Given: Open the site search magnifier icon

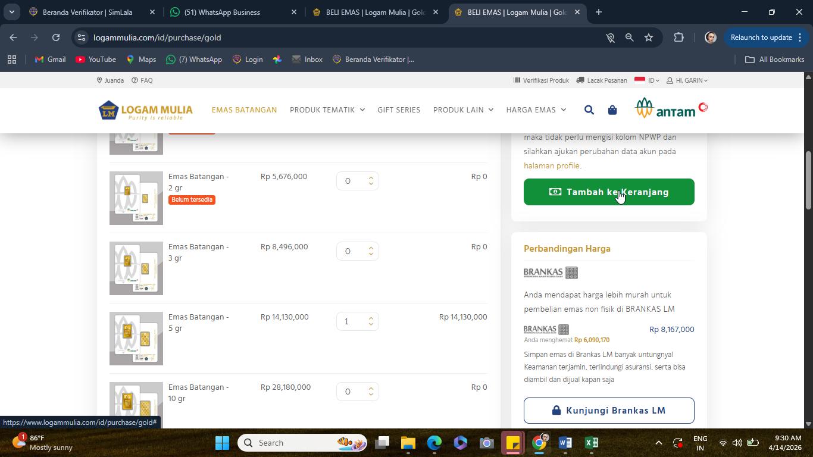Looking at the screenshot, I should [589, 110].
